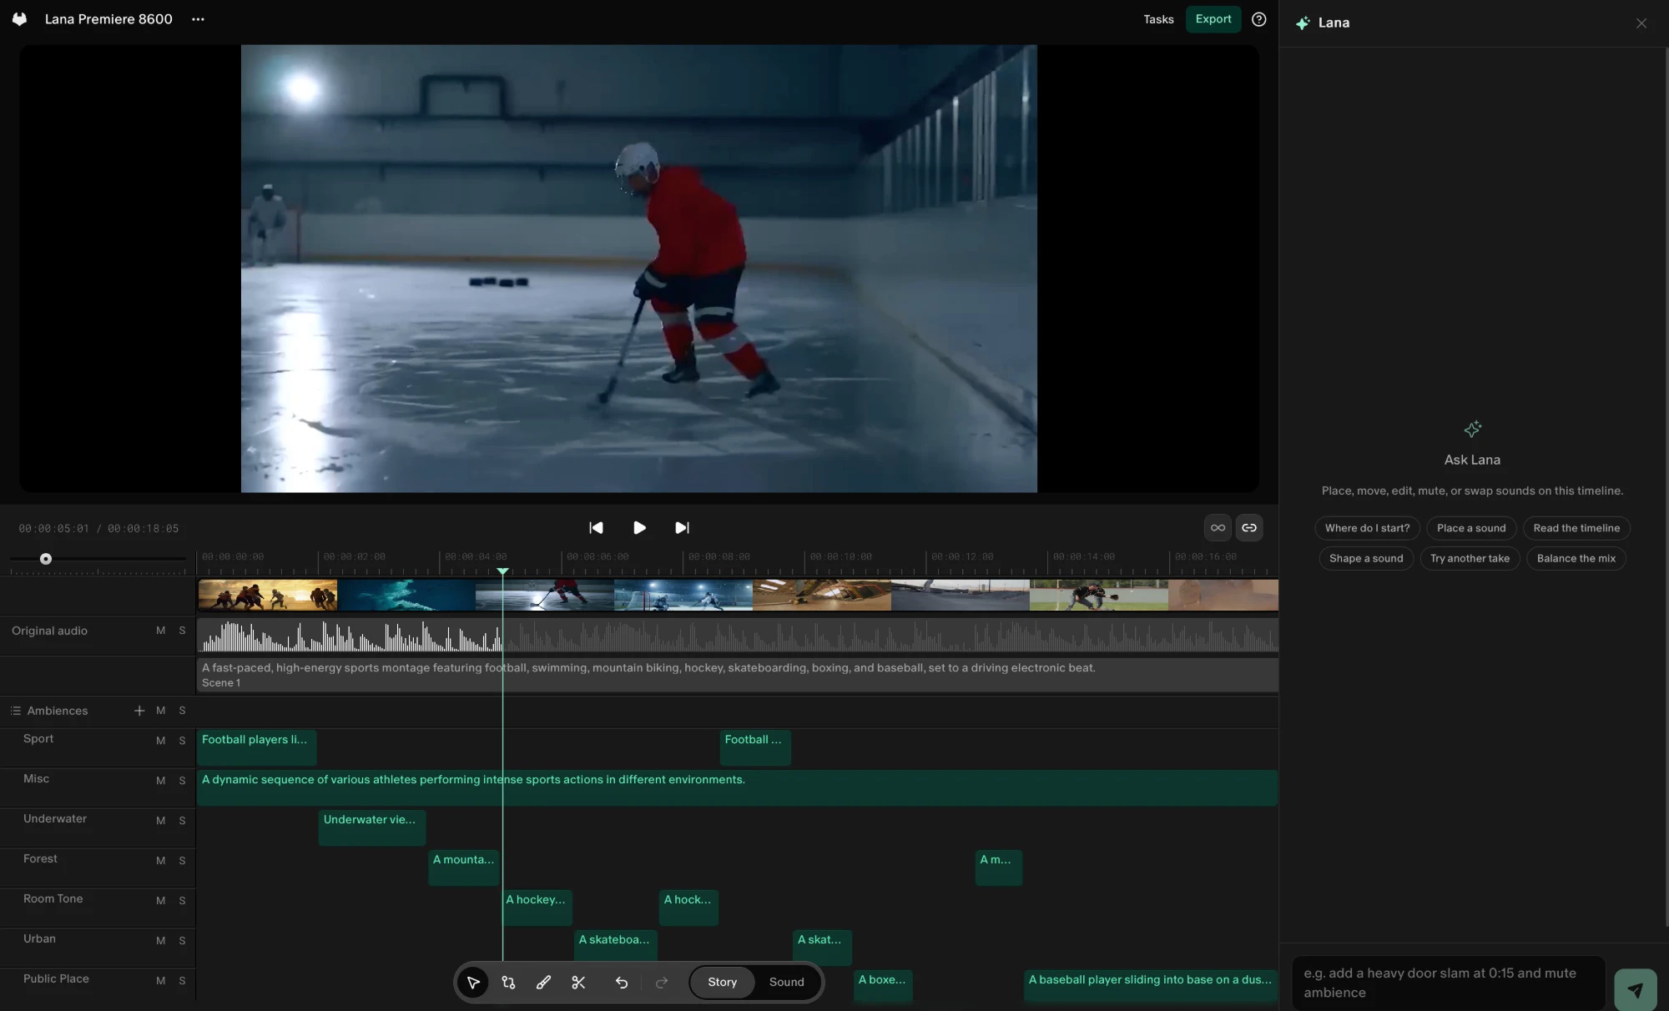Click the app logo icon in the top left corner
Screen dimensions: 1669x1011
point(19,19)
